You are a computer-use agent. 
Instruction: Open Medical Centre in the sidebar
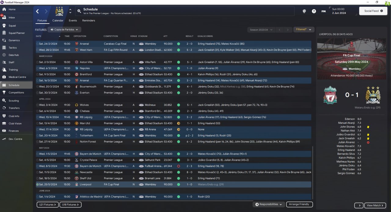16,77
